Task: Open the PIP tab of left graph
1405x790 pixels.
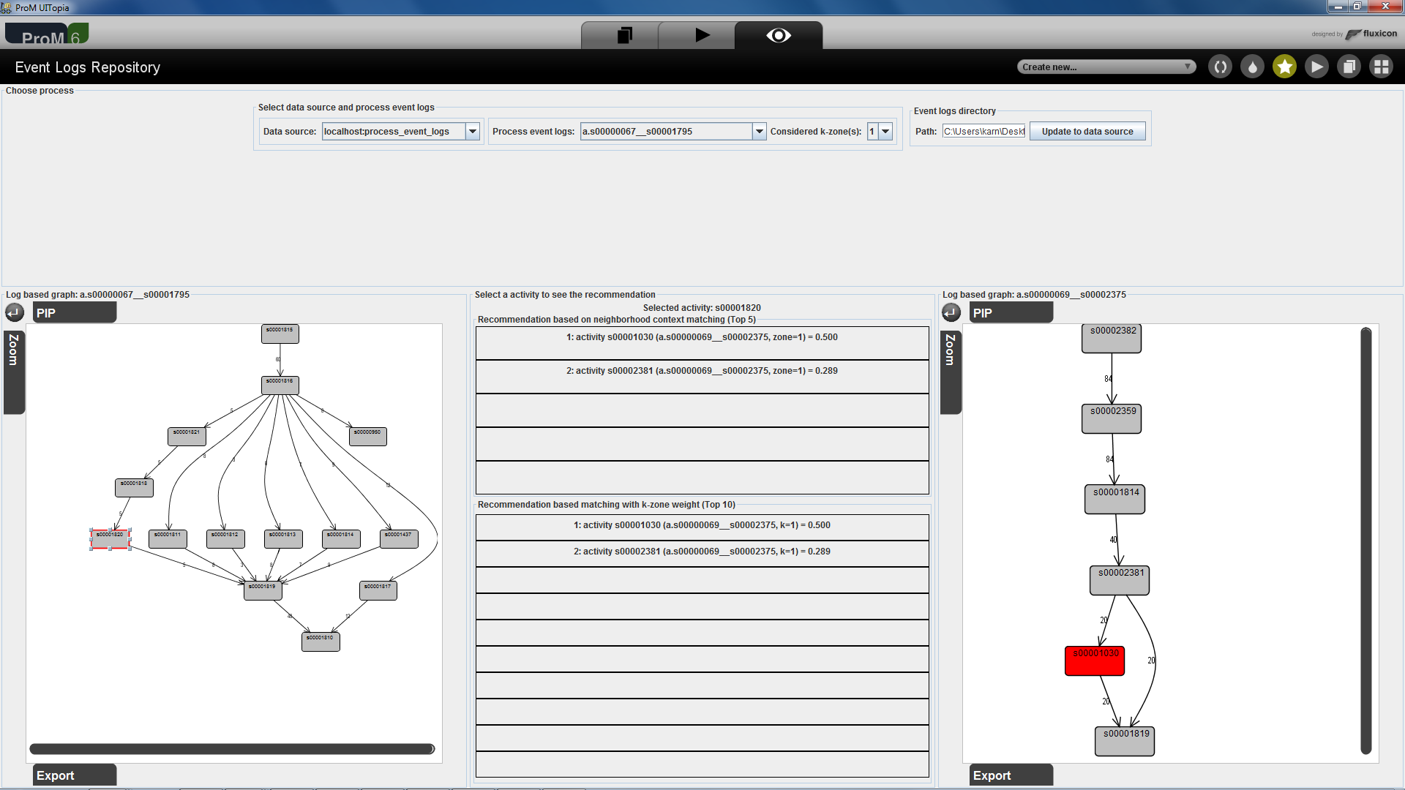Action: pos(74,313)
